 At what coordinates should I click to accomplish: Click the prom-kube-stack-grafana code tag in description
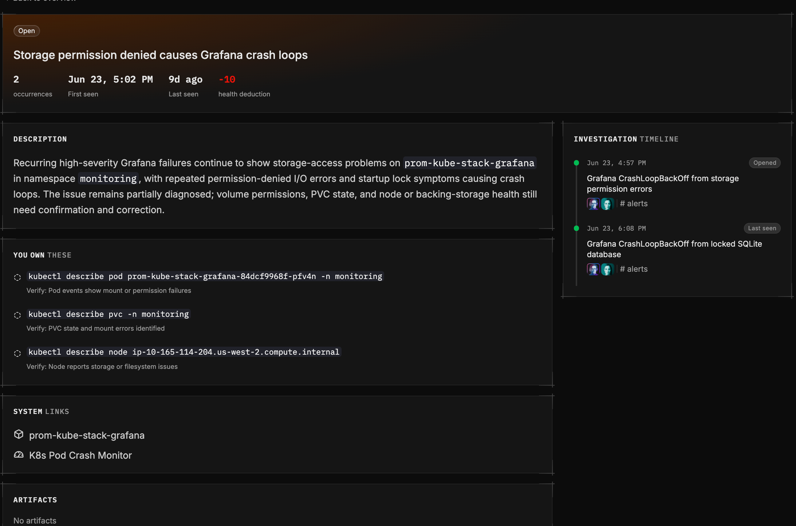469,163
